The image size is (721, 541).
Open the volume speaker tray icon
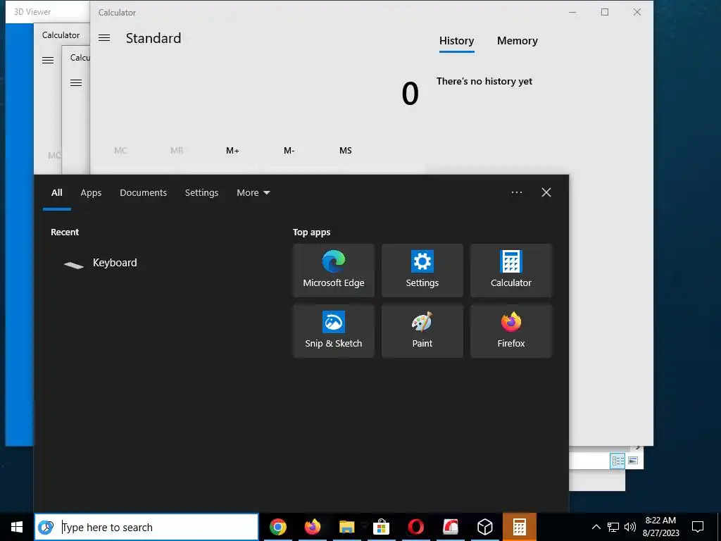630,527
